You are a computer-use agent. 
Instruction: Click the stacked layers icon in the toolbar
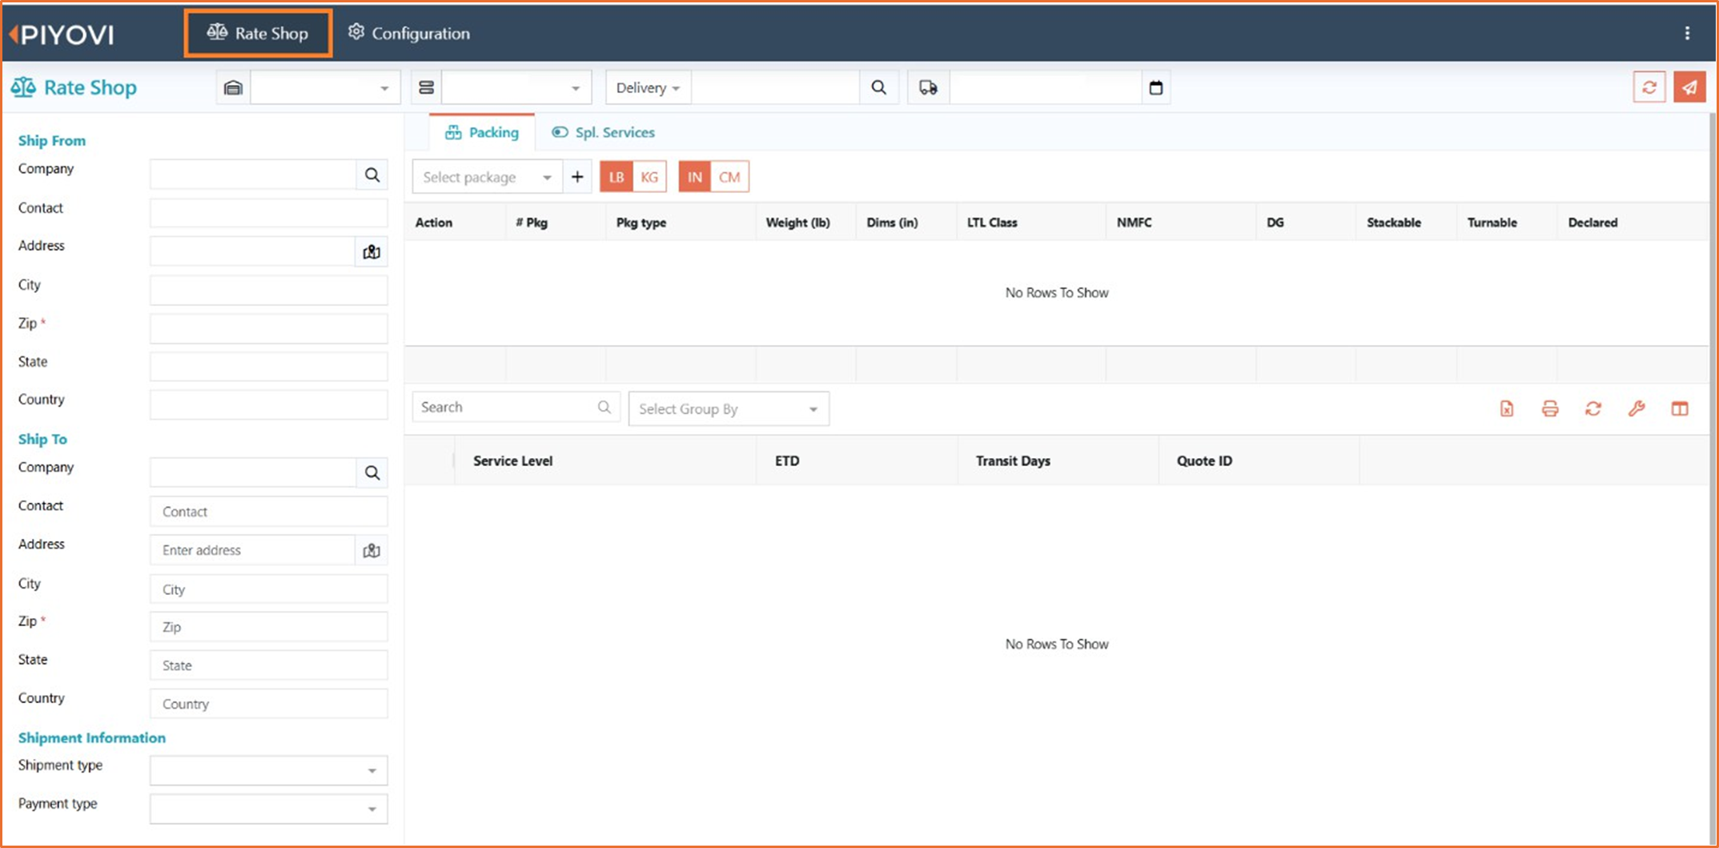(427, 87)
